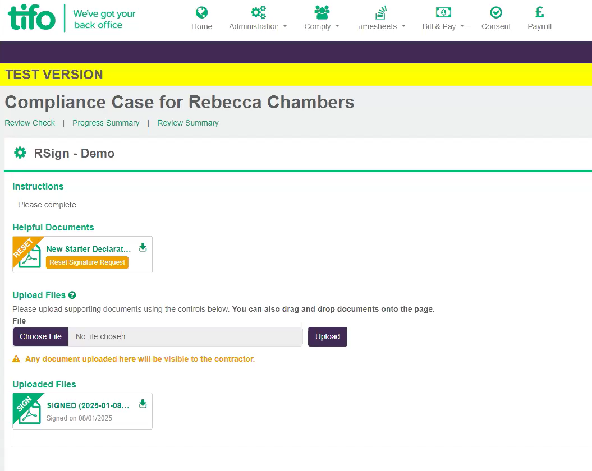Click the Bill & Pay banknote icon

[443, 12]
